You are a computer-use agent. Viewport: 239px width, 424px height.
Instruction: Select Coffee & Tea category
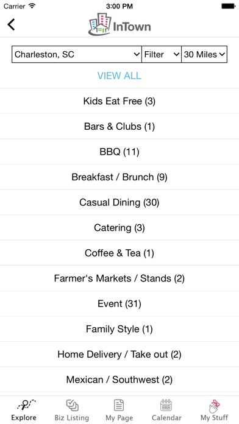tap(120, 253)
